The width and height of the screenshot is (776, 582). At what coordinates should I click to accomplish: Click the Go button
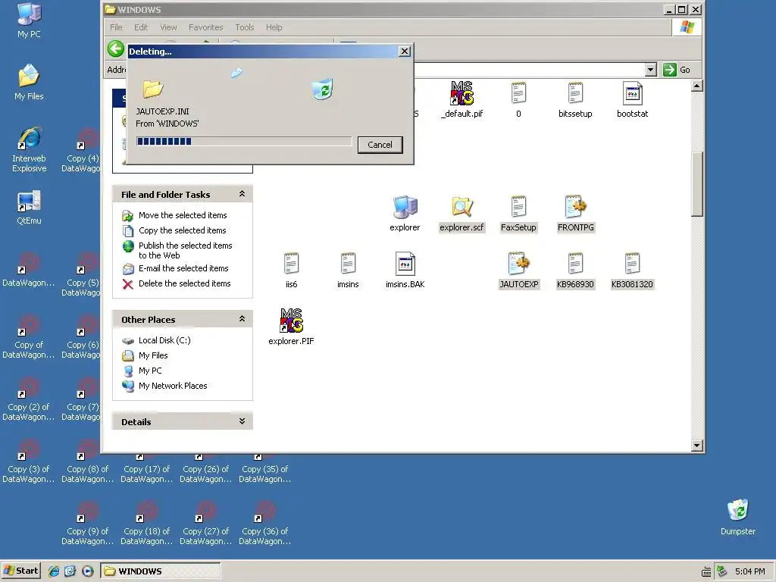click(x=677, y=70)
